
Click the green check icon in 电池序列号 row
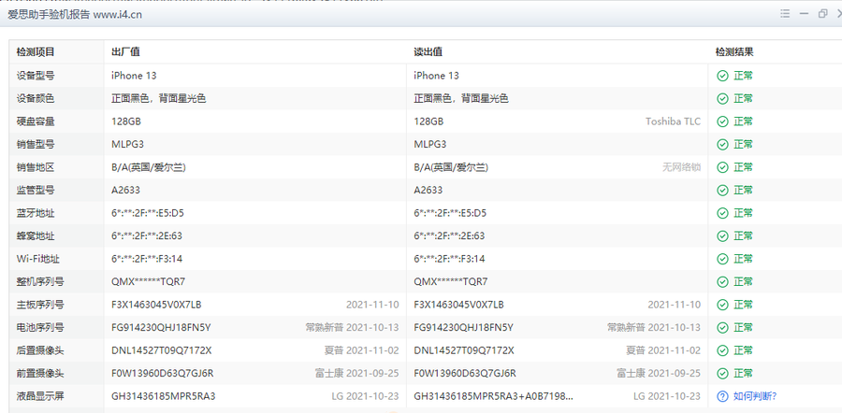tap(723, 327)
